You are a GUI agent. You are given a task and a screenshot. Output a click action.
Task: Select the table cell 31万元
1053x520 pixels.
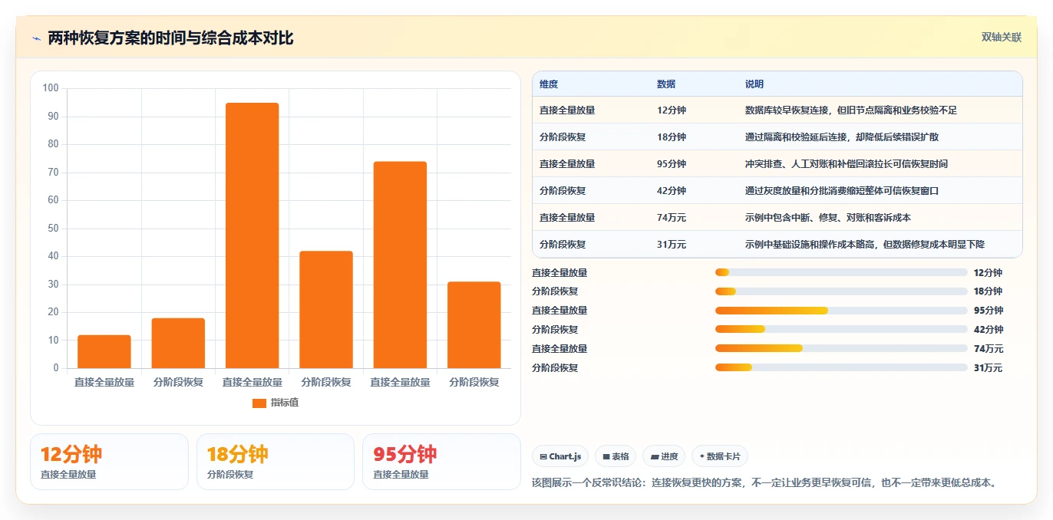pyautogui.click(x=672, y=245)
